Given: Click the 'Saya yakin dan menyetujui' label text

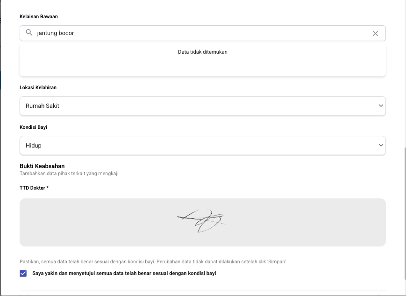Looking at the screenshot, I should point(124,274).
